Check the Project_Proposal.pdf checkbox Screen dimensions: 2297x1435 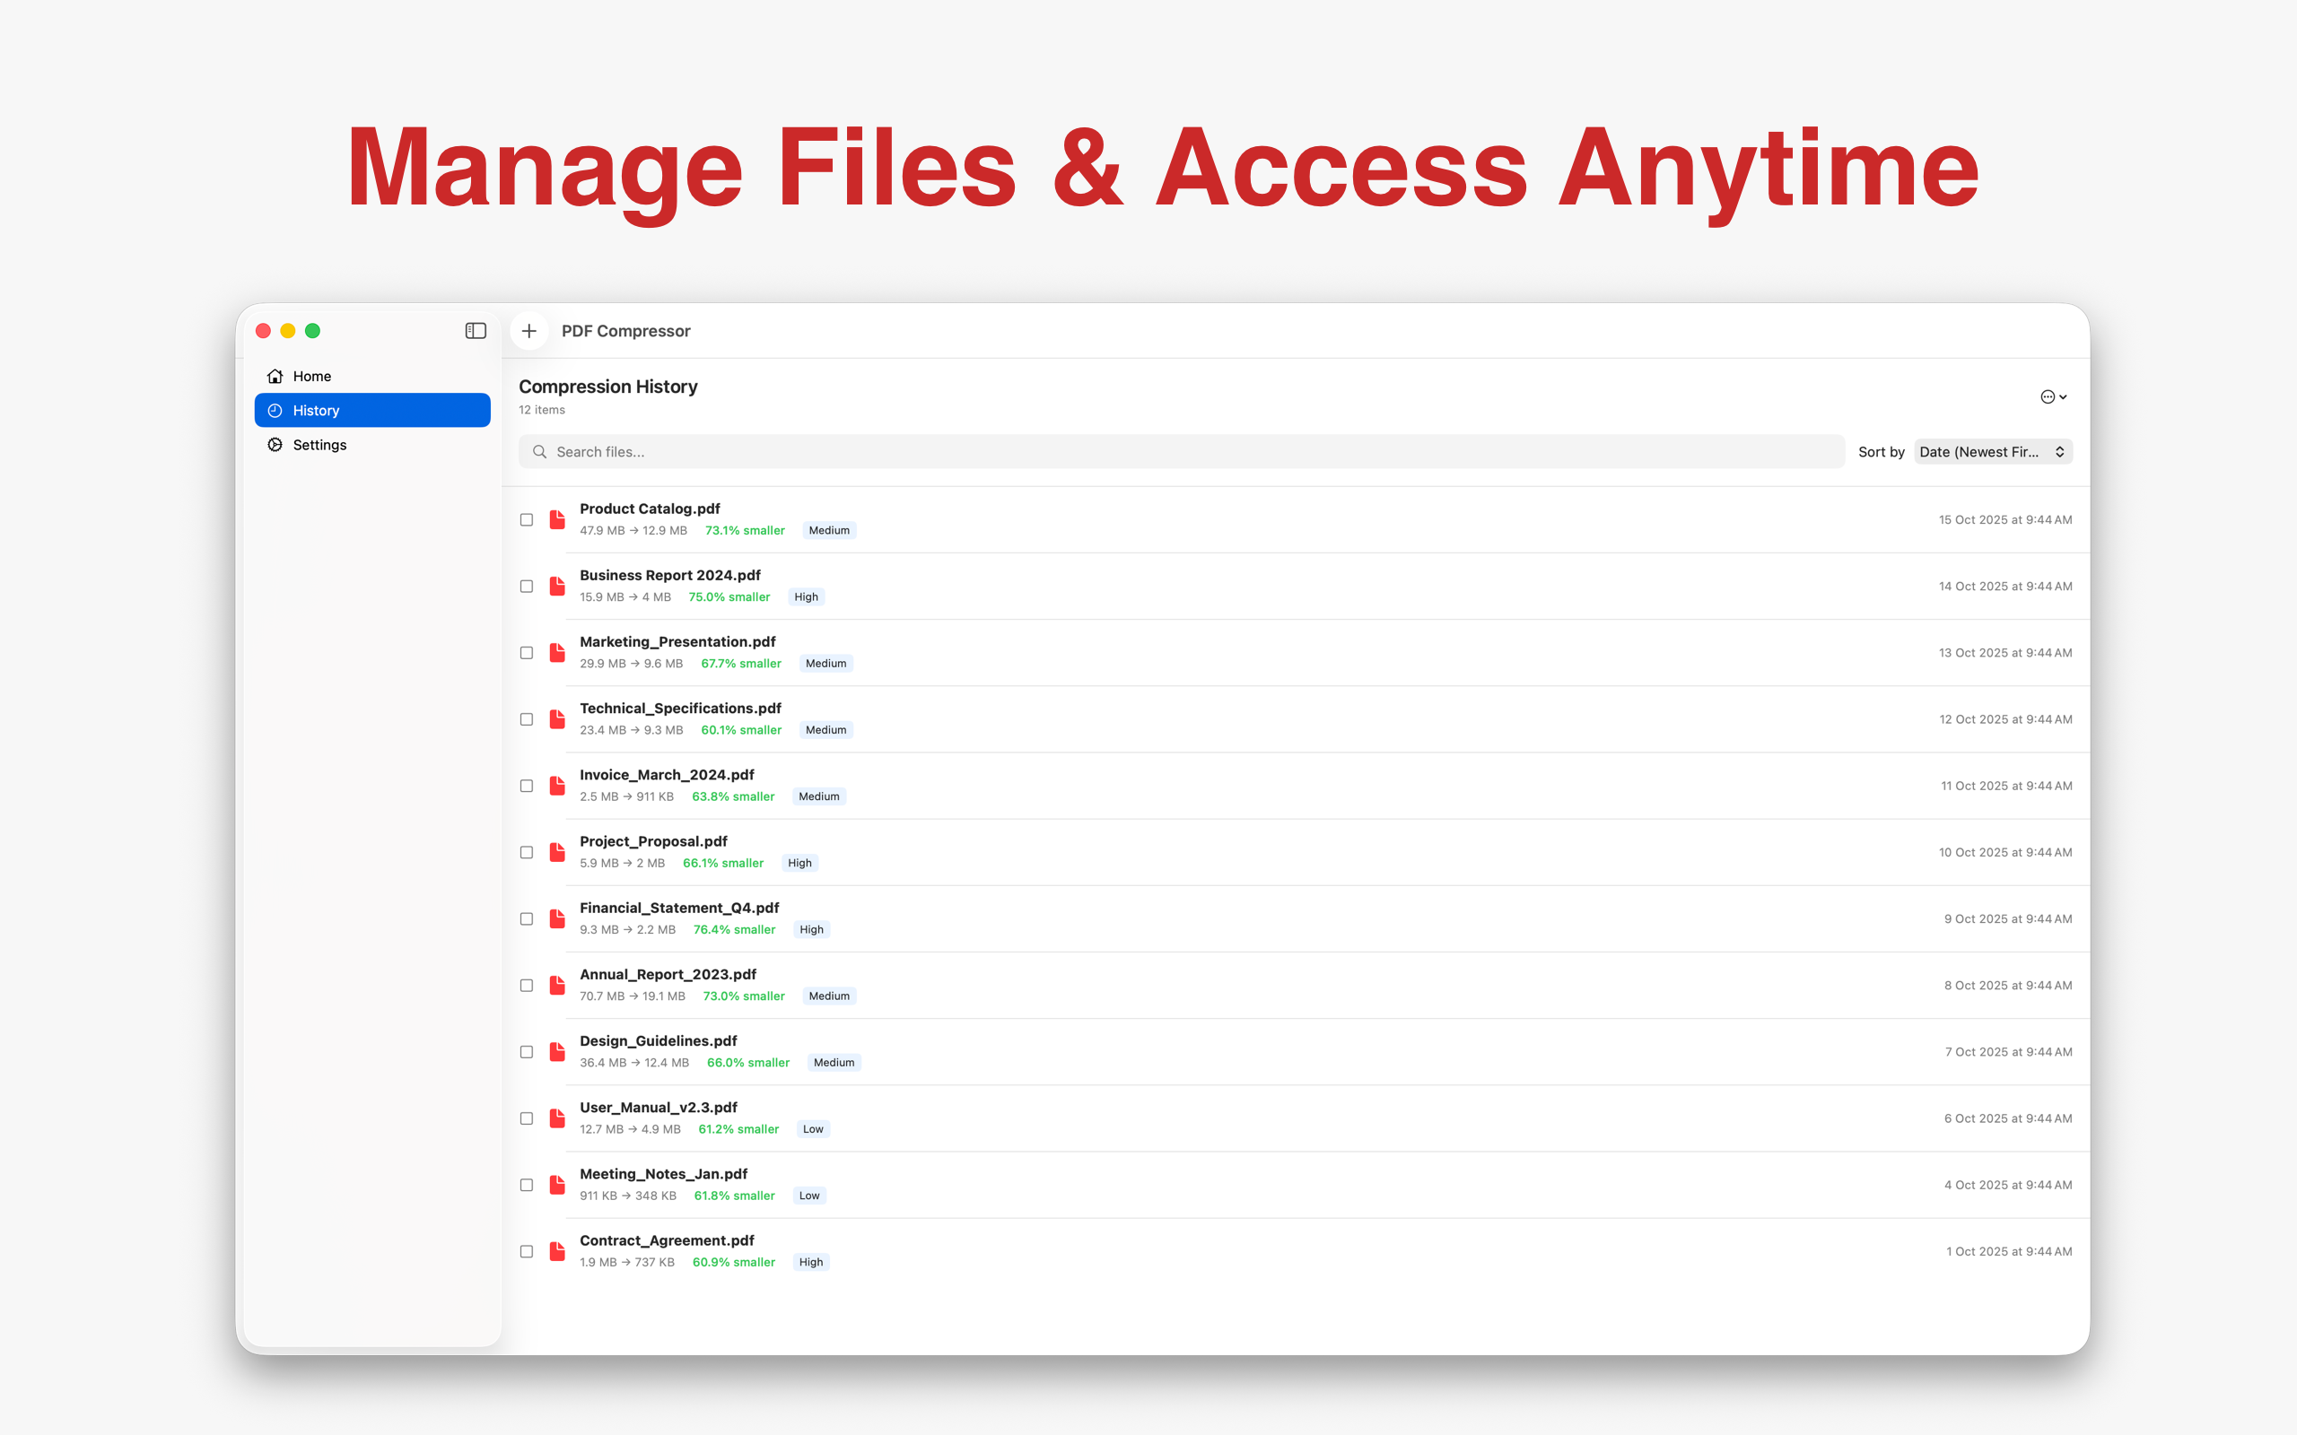pyautogui.click(x=527, y=851)
